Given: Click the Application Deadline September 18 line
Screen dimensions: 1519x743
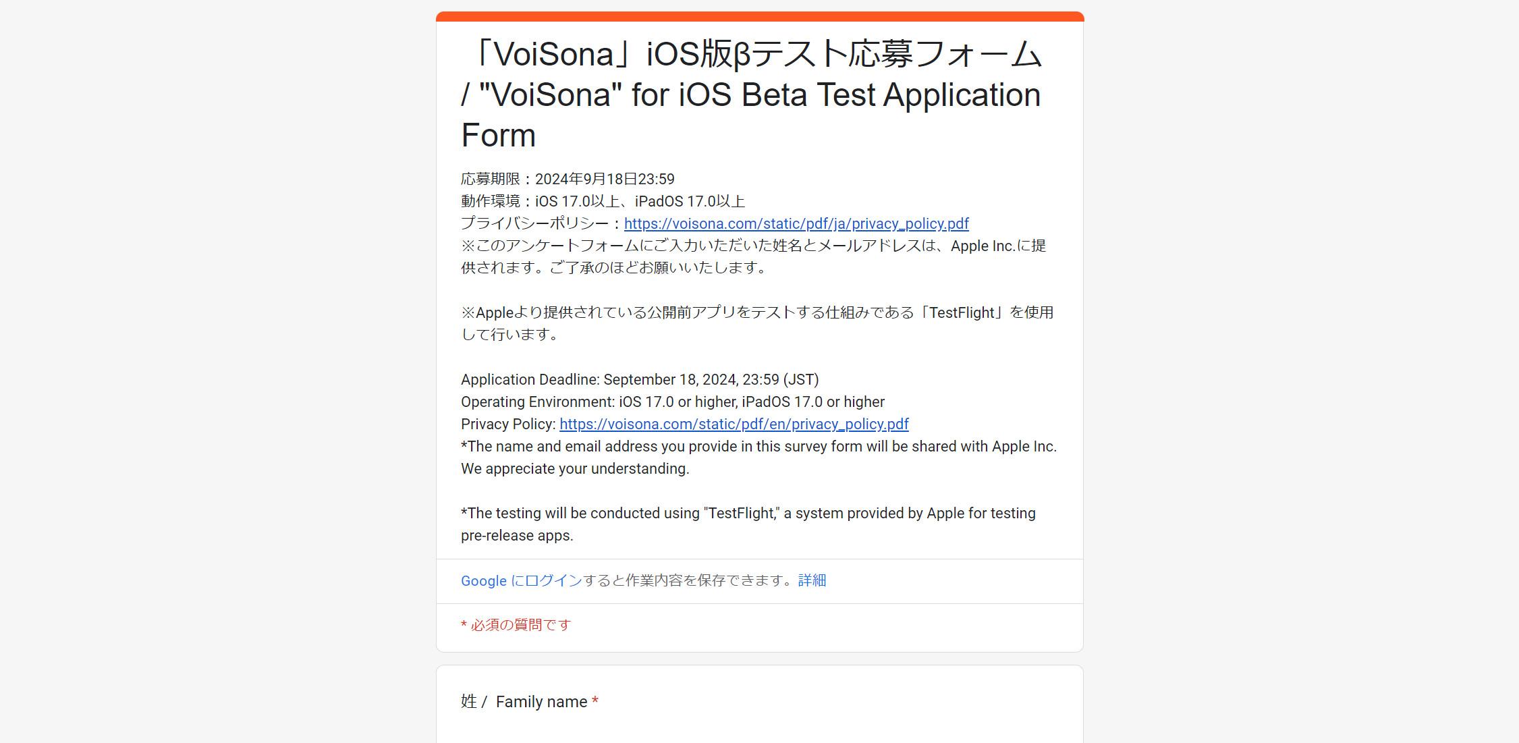Looking at the screenshot, I should click(x=640, y=379).
